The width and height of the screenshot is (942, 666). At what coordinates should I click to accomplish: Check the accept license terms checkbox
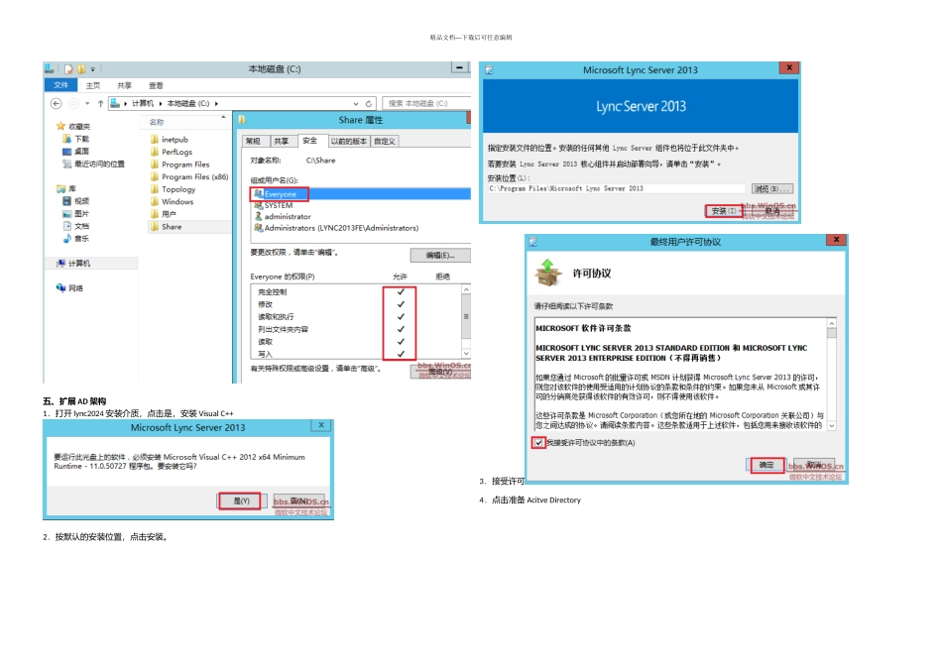coord(538,443)
